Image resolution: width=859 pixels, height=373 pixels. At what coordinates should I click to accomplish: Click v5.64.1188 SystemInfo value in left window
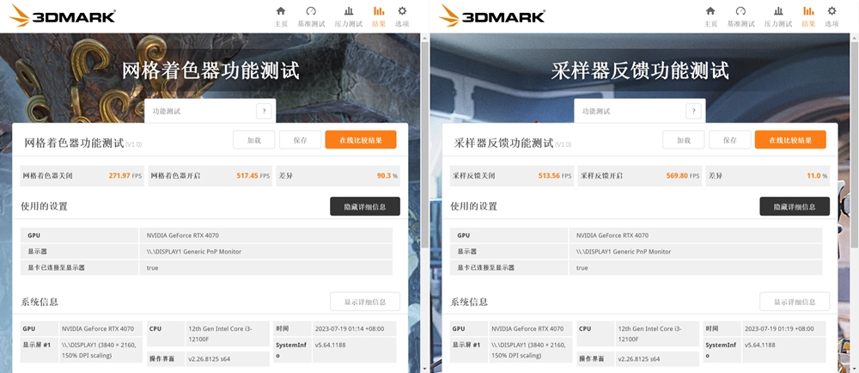pyautogui.click(x=331, y=345)
